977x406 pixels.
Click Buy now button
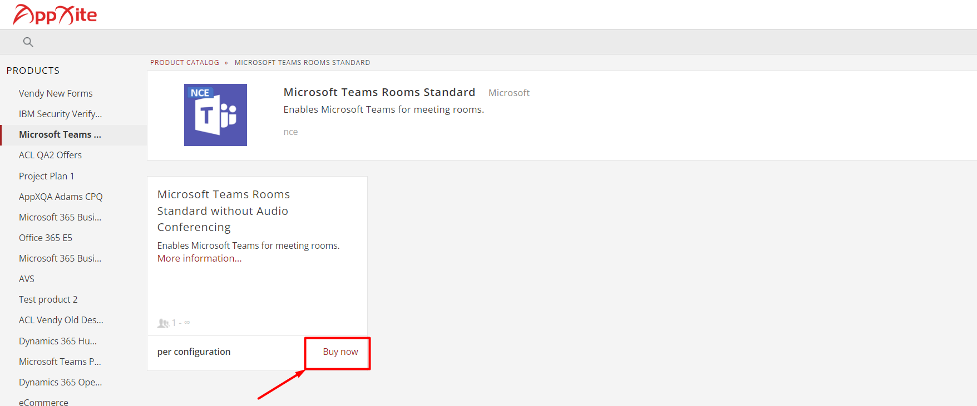(x=341, y=352)
